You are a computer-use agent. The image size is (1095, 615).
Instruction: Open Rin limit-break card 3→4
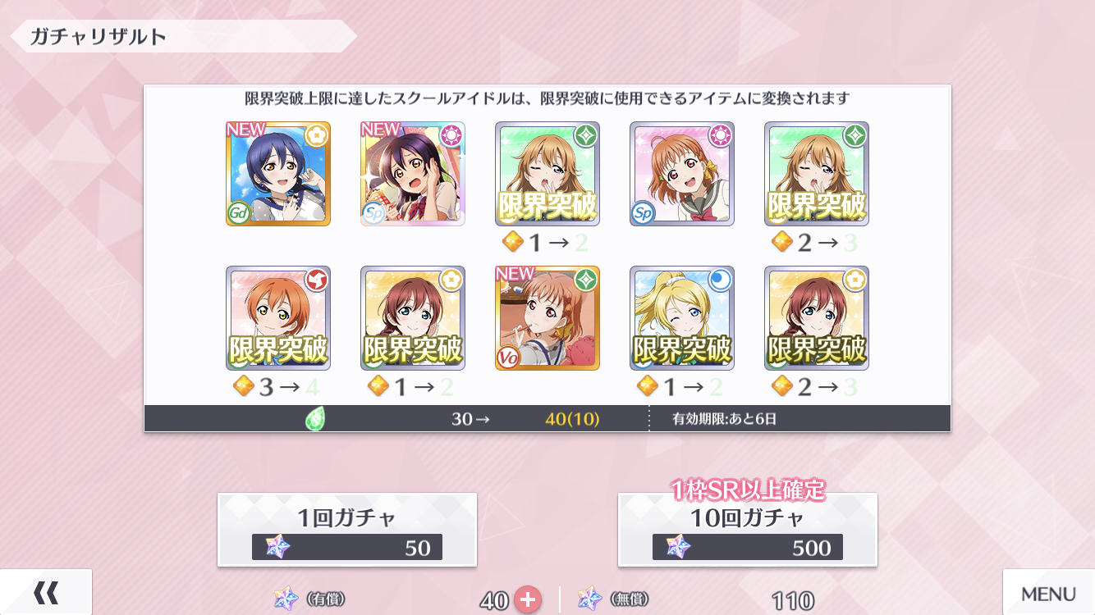(x=278, y=318)
